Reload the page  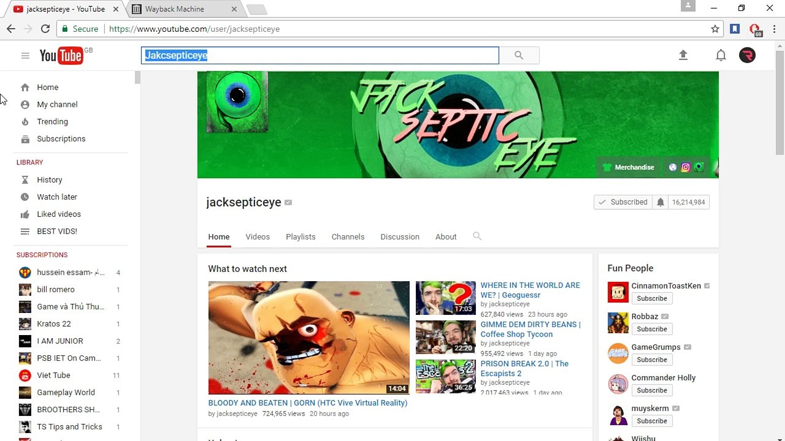(x=45, y=29)
